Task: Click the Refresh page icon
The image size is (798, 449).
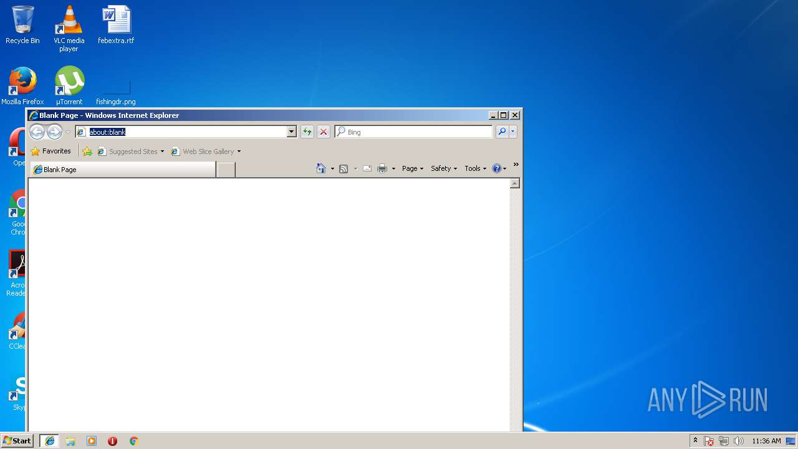Action: pyautogui.click(x=307, y=132)
